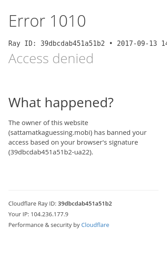Viewport: 167px width, 279px height.
Task: Click the number 1010 in the title
Action: pyautogui.click(x=68, y=21)
